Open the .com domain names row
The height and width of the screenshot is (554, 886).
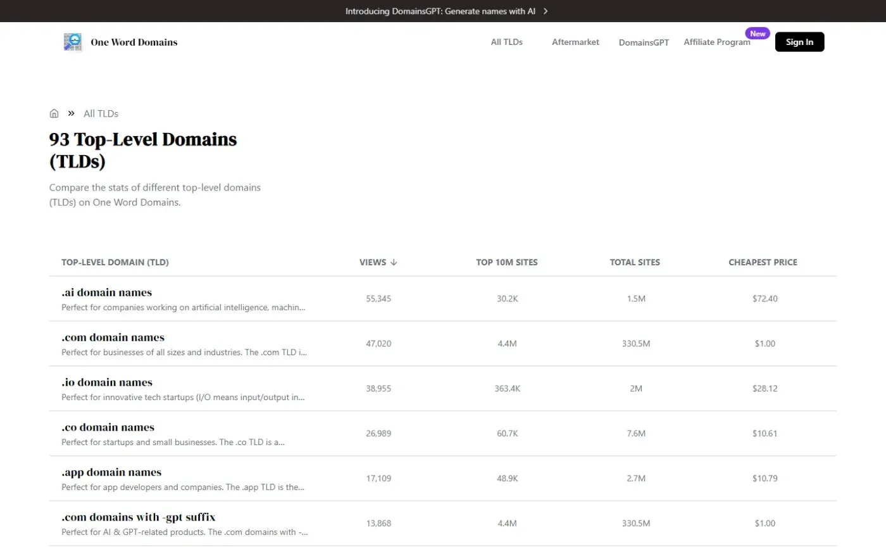443,344
